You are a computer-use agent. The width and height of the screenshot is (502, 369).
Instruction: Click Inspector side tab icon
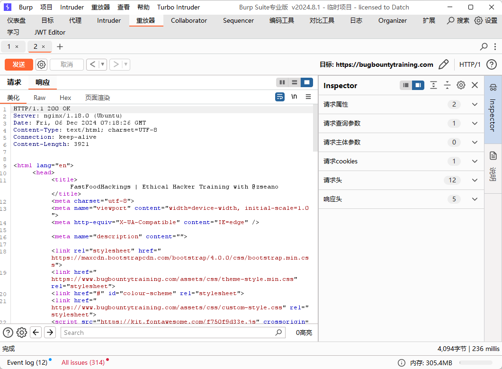pyautogui.click(x=493, y=87)
